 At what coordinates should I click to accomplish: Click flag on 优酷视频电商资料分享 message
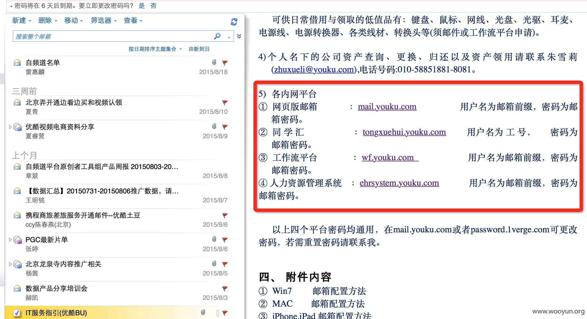pos(225,127)
